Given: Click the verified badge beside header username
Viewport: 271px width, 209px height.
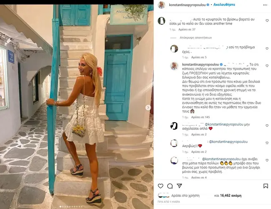Looking at the screenshot, I should click(208, 5).
